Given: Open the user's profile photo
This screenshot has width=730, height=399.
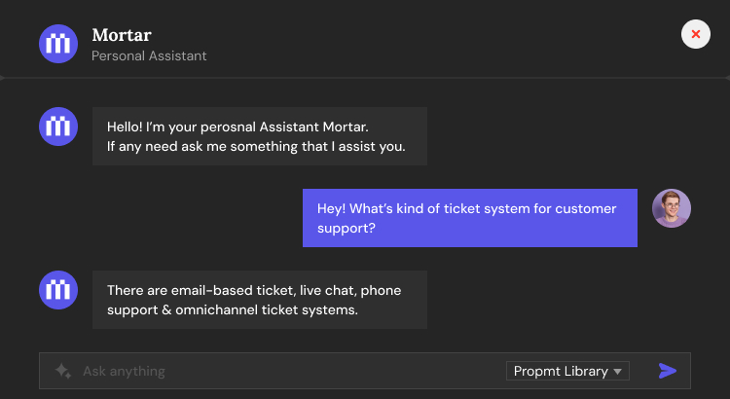Looking at the screenshot, I should [x=672, y=208].
